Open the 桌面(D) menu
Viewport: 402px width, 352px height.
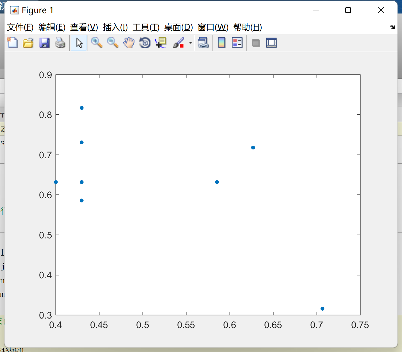[179, 27]
